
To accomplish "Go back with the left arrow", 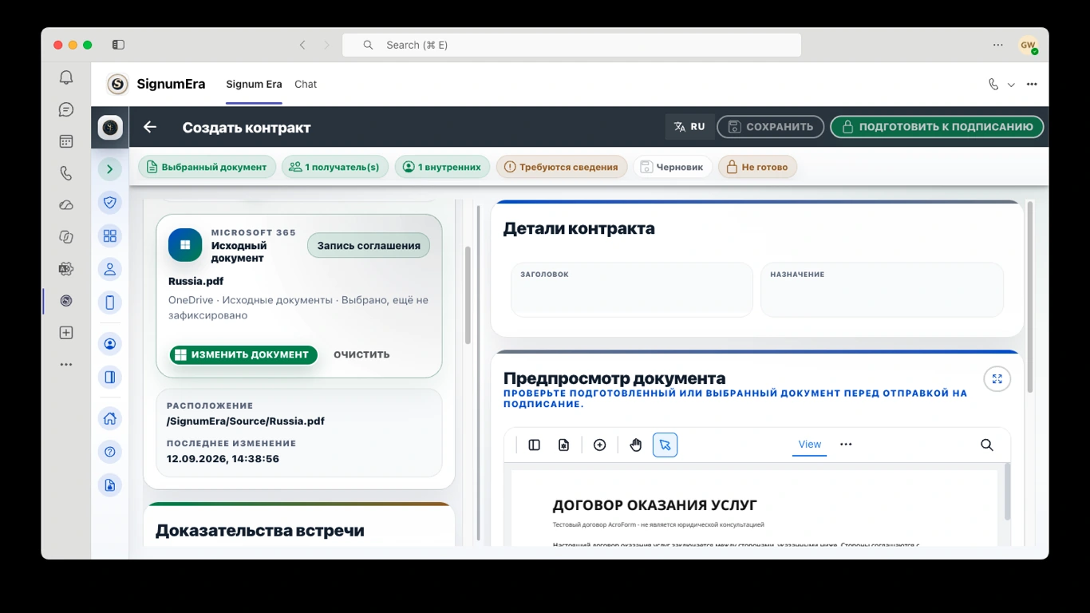I will (x=150, y=127).
